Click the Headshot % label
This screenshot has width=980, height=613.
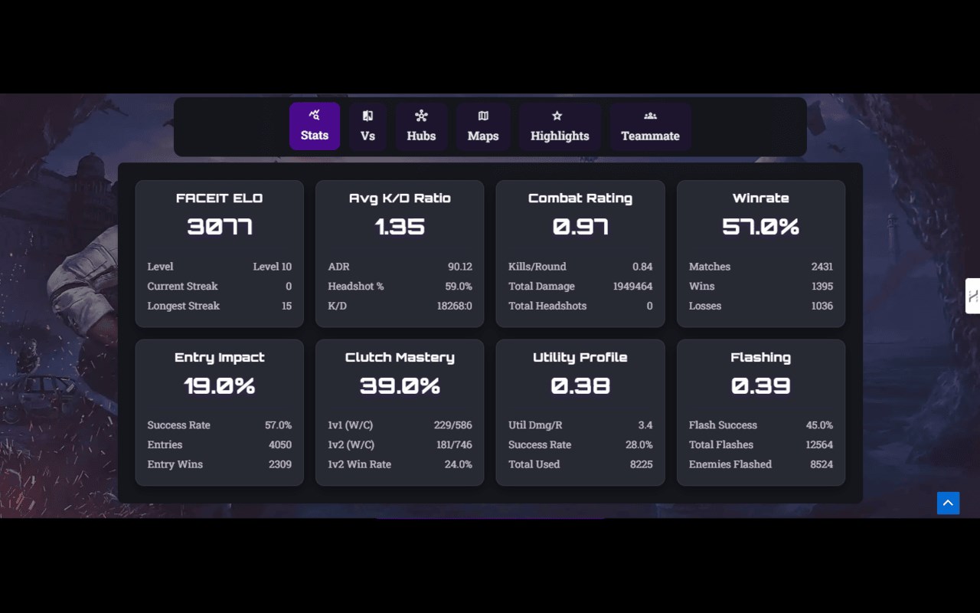[356, 286]
